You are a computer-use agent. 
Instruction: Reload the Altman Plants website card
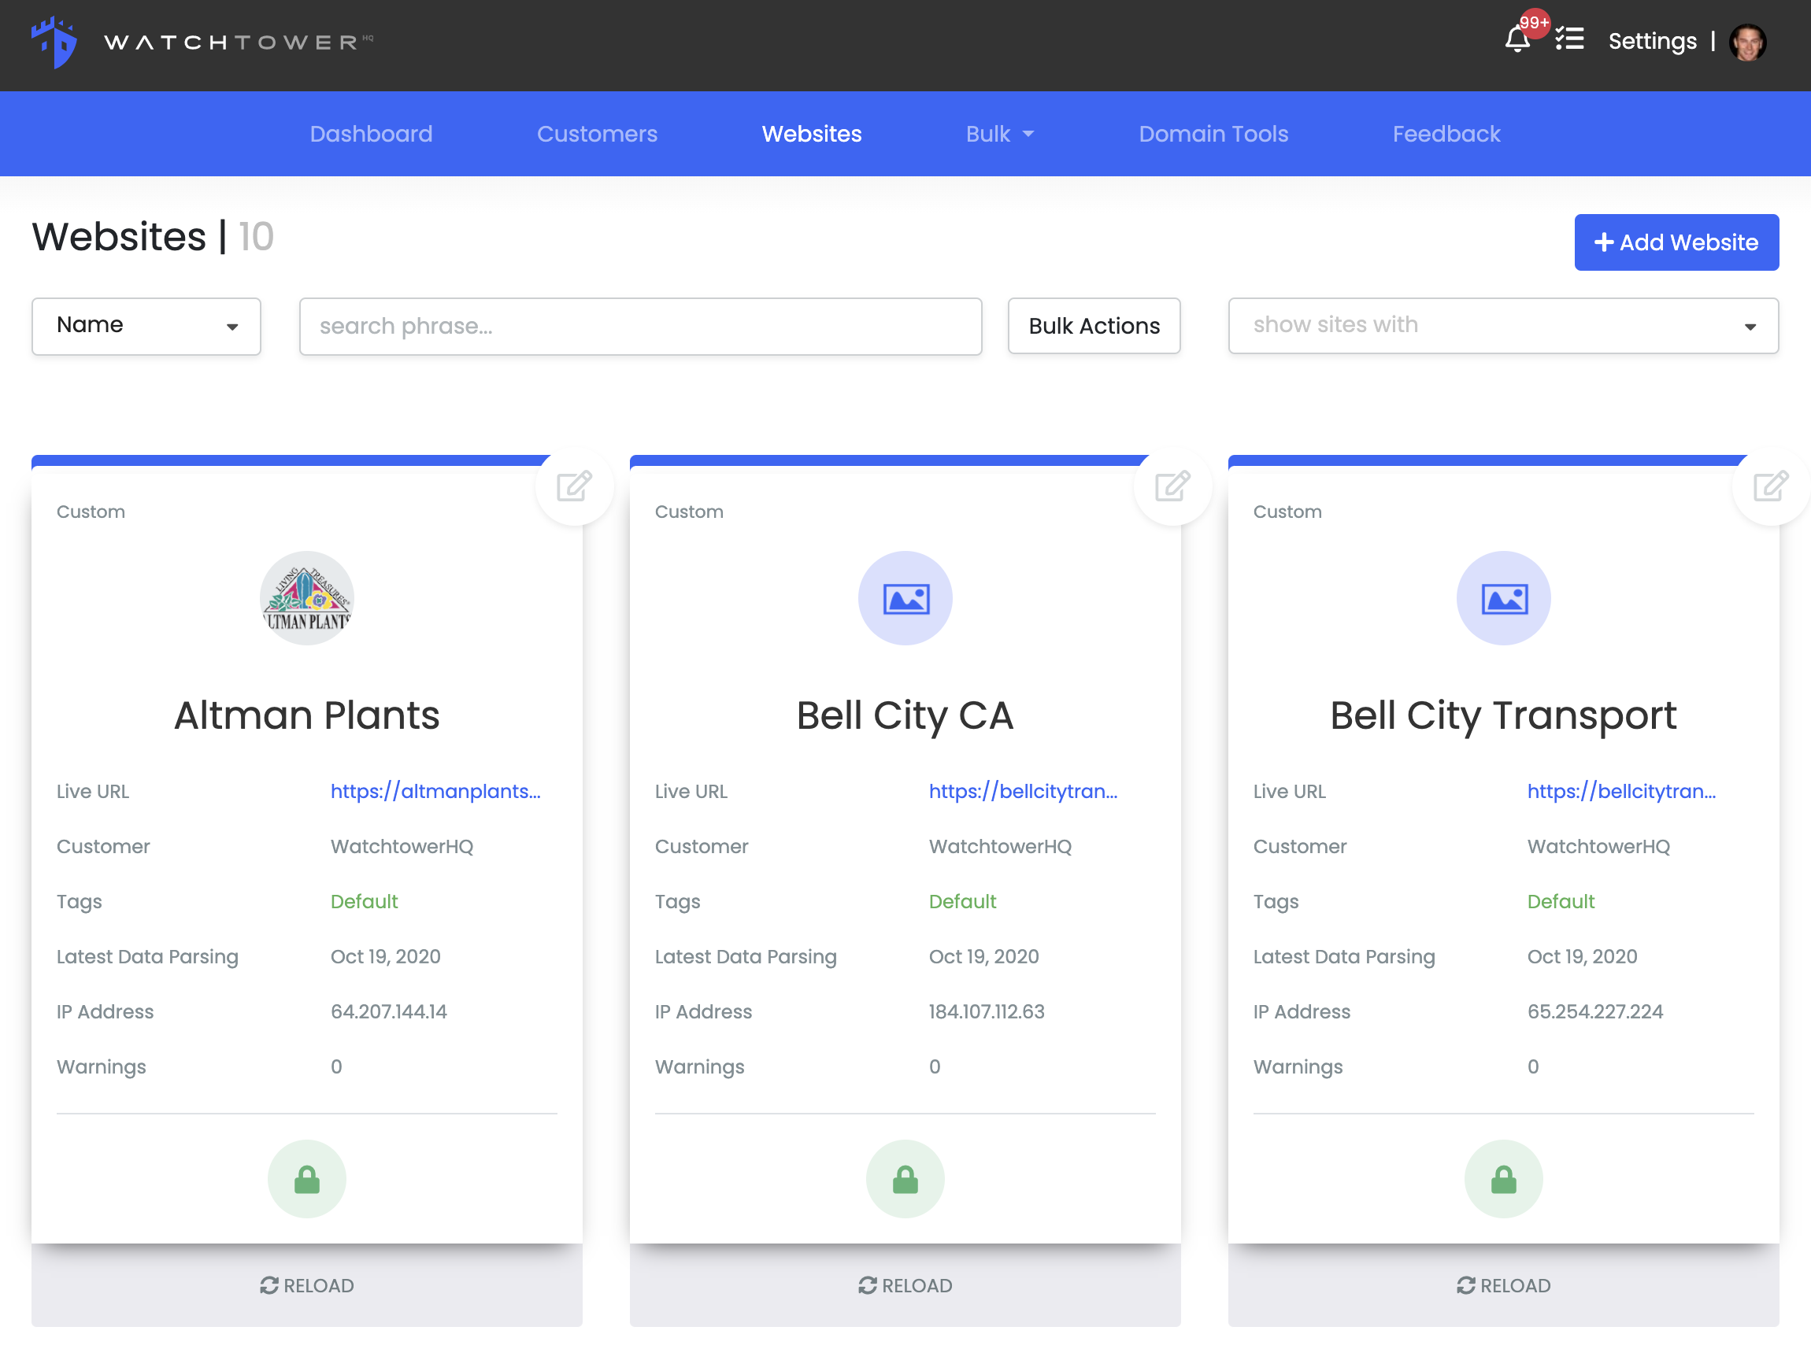click(x=307, y=1285)
